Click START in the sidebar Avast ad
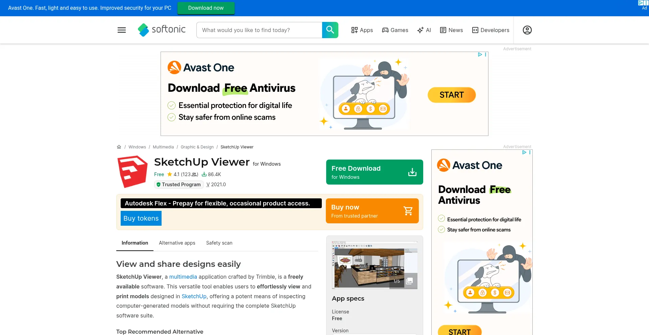649x335 pixels. tap(460, 331)
